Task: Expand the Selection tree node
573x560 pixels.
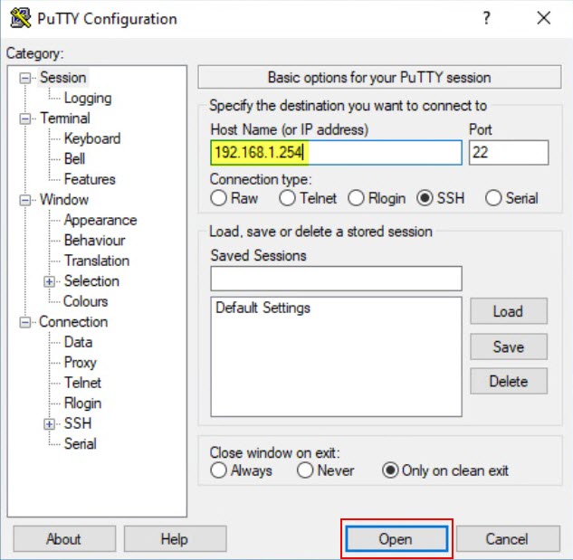Action: point(50,281)
